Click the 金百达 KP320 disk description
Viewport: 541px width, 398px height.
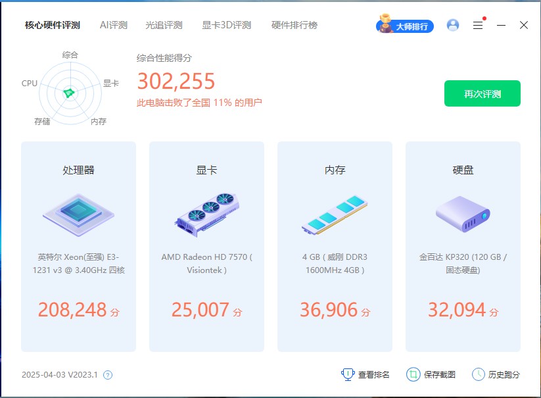[x=463, y=263]
